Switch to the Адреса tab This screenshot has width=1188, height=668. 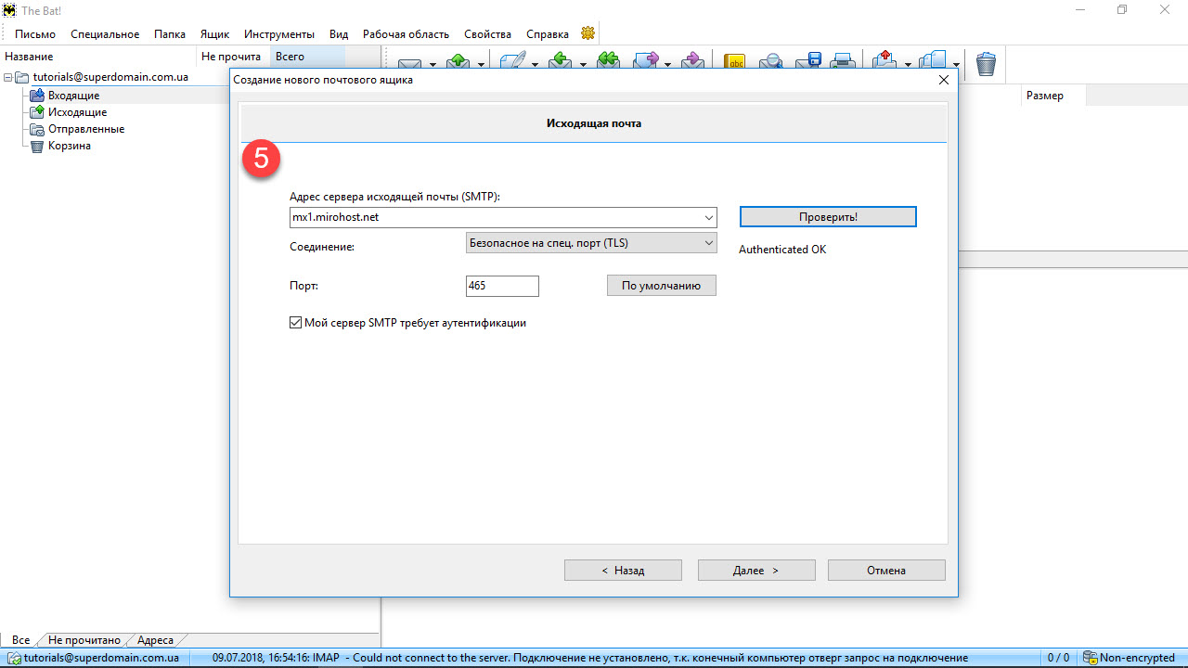coord(155,640)
